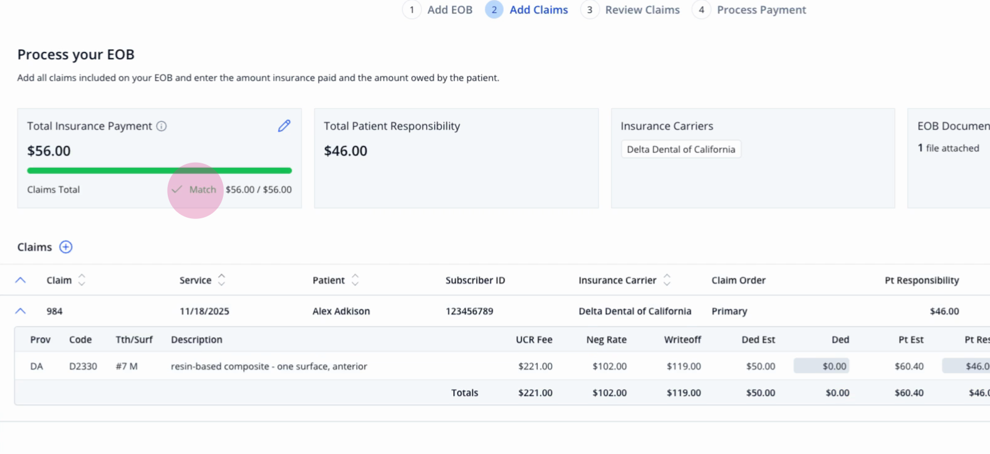990x454 pixels.
Task: Click claim number 984
Action: [x=54, y=311]
